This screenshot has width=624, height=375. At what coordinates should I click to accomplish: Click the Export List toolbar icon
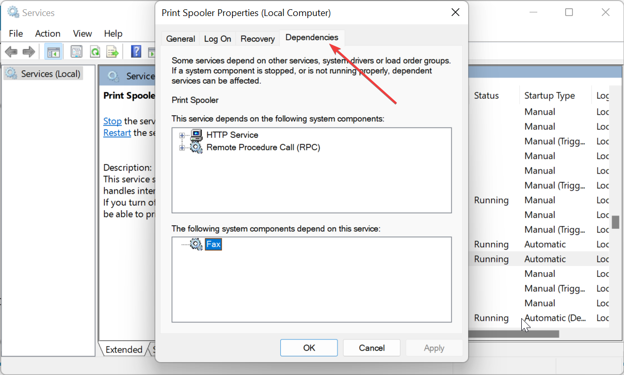pyautogui.click(x=113, y=52)
